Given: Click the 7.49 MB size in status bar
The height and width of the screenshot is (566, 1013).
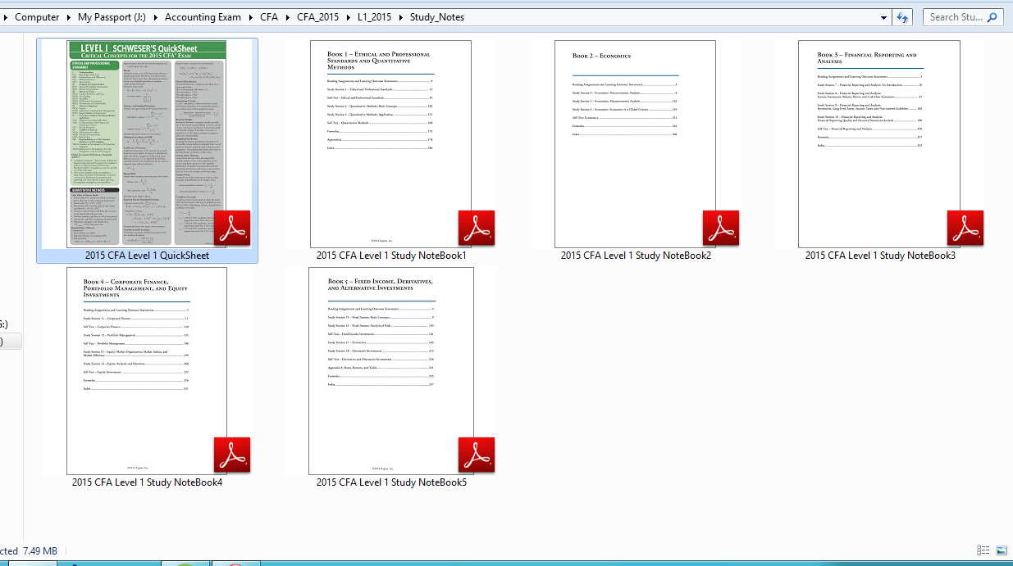Looking at the screenshot, I should [40, 551].
